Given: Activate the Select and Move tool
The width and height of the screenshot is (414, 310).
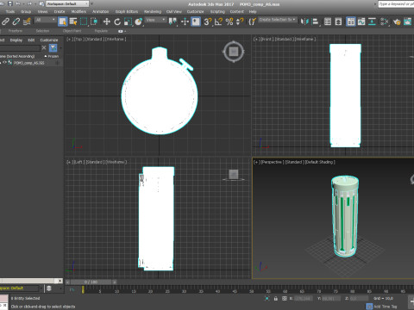Looking at the screenshot, I should point(107,22).
